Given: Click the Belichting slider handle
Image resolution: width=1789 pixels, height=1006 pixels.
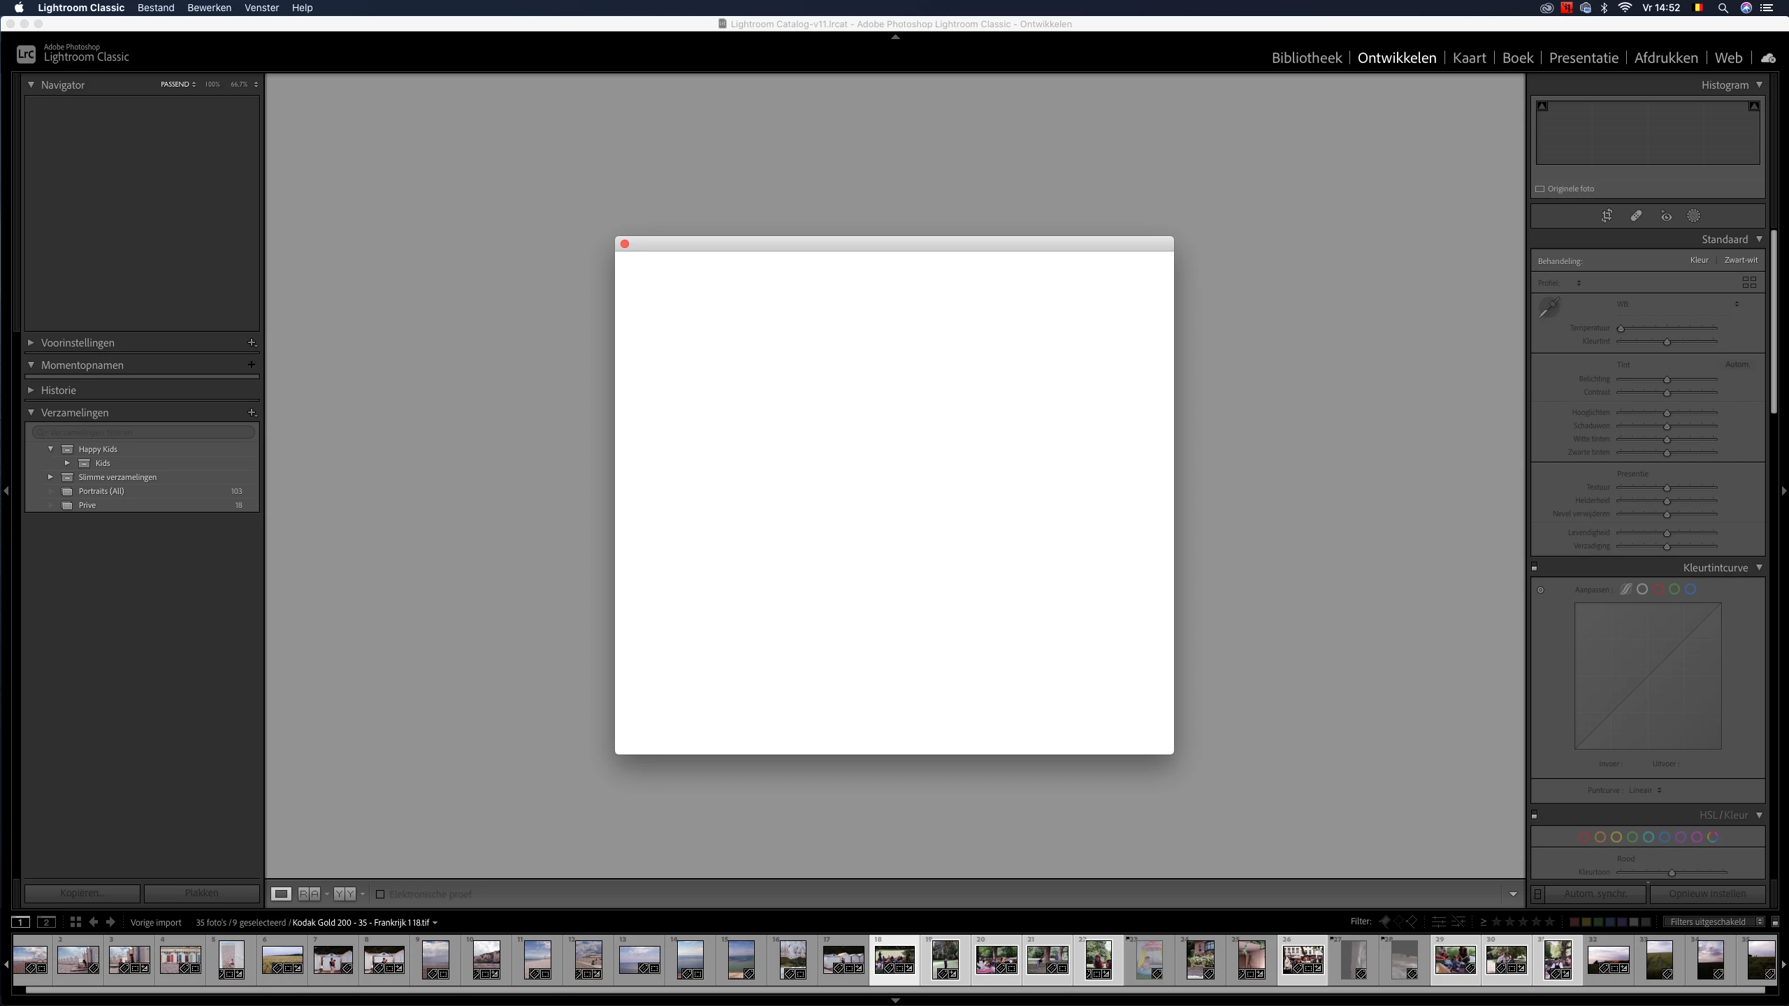Looking at the screenshot, I should [1667, 379].
